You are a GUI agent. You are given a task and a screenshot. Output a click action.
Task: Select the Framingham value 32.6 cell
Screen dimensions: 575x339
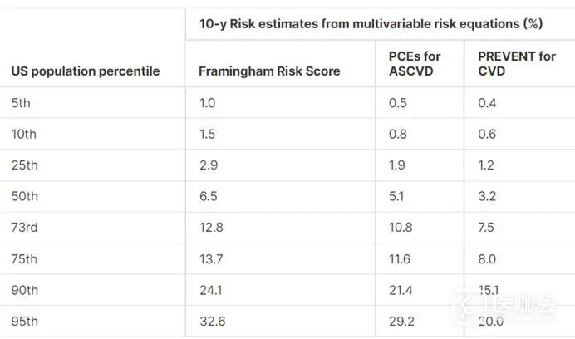(x=212, y=322)
